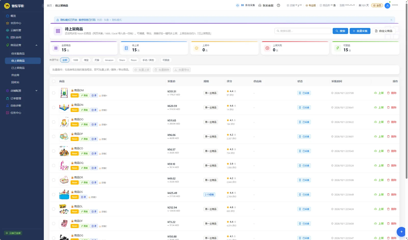Viewport: 408px width, 240px height.
Task: Click the help question mark icon
Action: [x=278, y=5]
